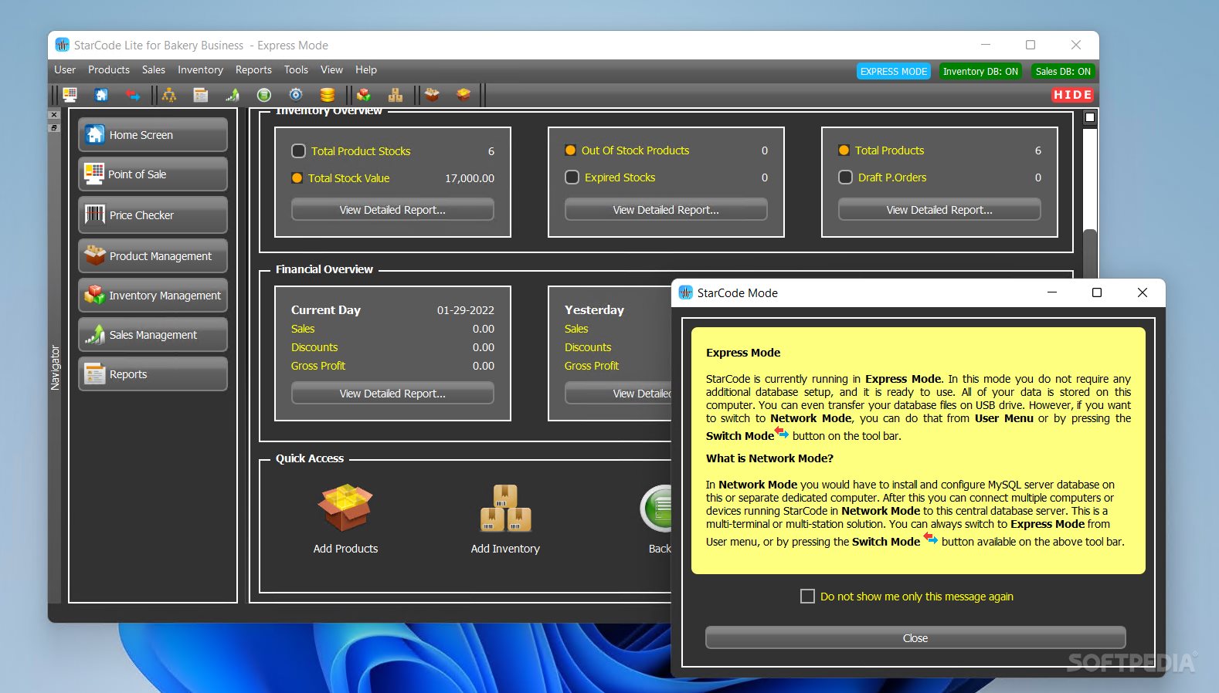Close the Navigator panel using small x
The width and height of the screenshot is (1219, 693).
click(x=54, y=115)
